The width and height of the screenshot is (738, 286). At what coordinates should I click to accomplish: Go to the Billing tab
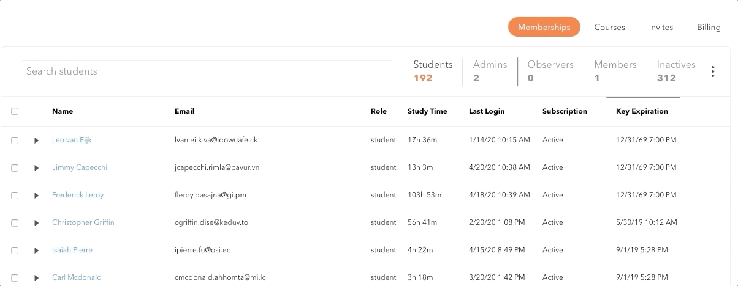coord(709,27)
